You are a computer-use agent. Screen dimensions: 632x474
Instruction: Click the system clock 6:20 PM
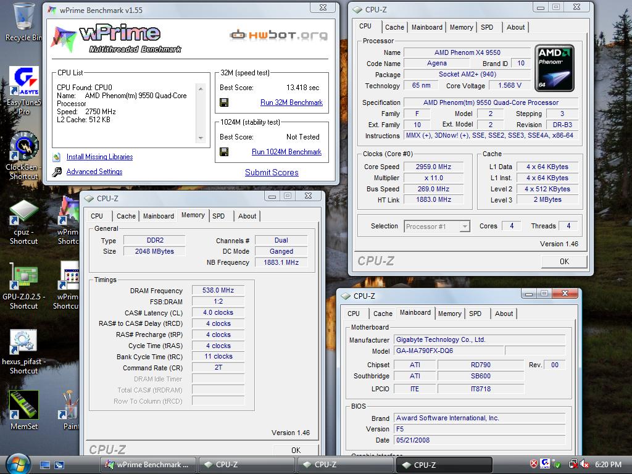click(608, 464)
